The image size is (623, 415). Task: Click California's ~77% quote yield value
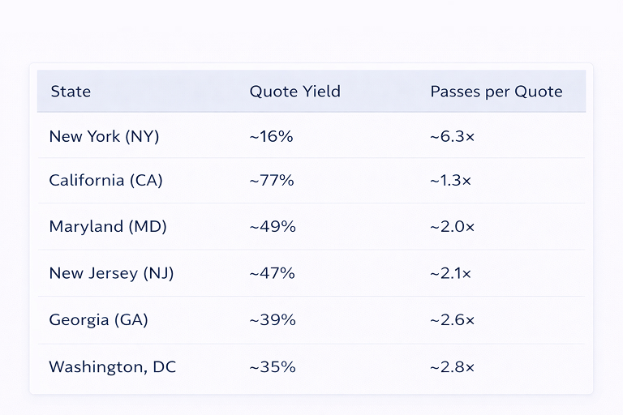(x=271, y=180)
